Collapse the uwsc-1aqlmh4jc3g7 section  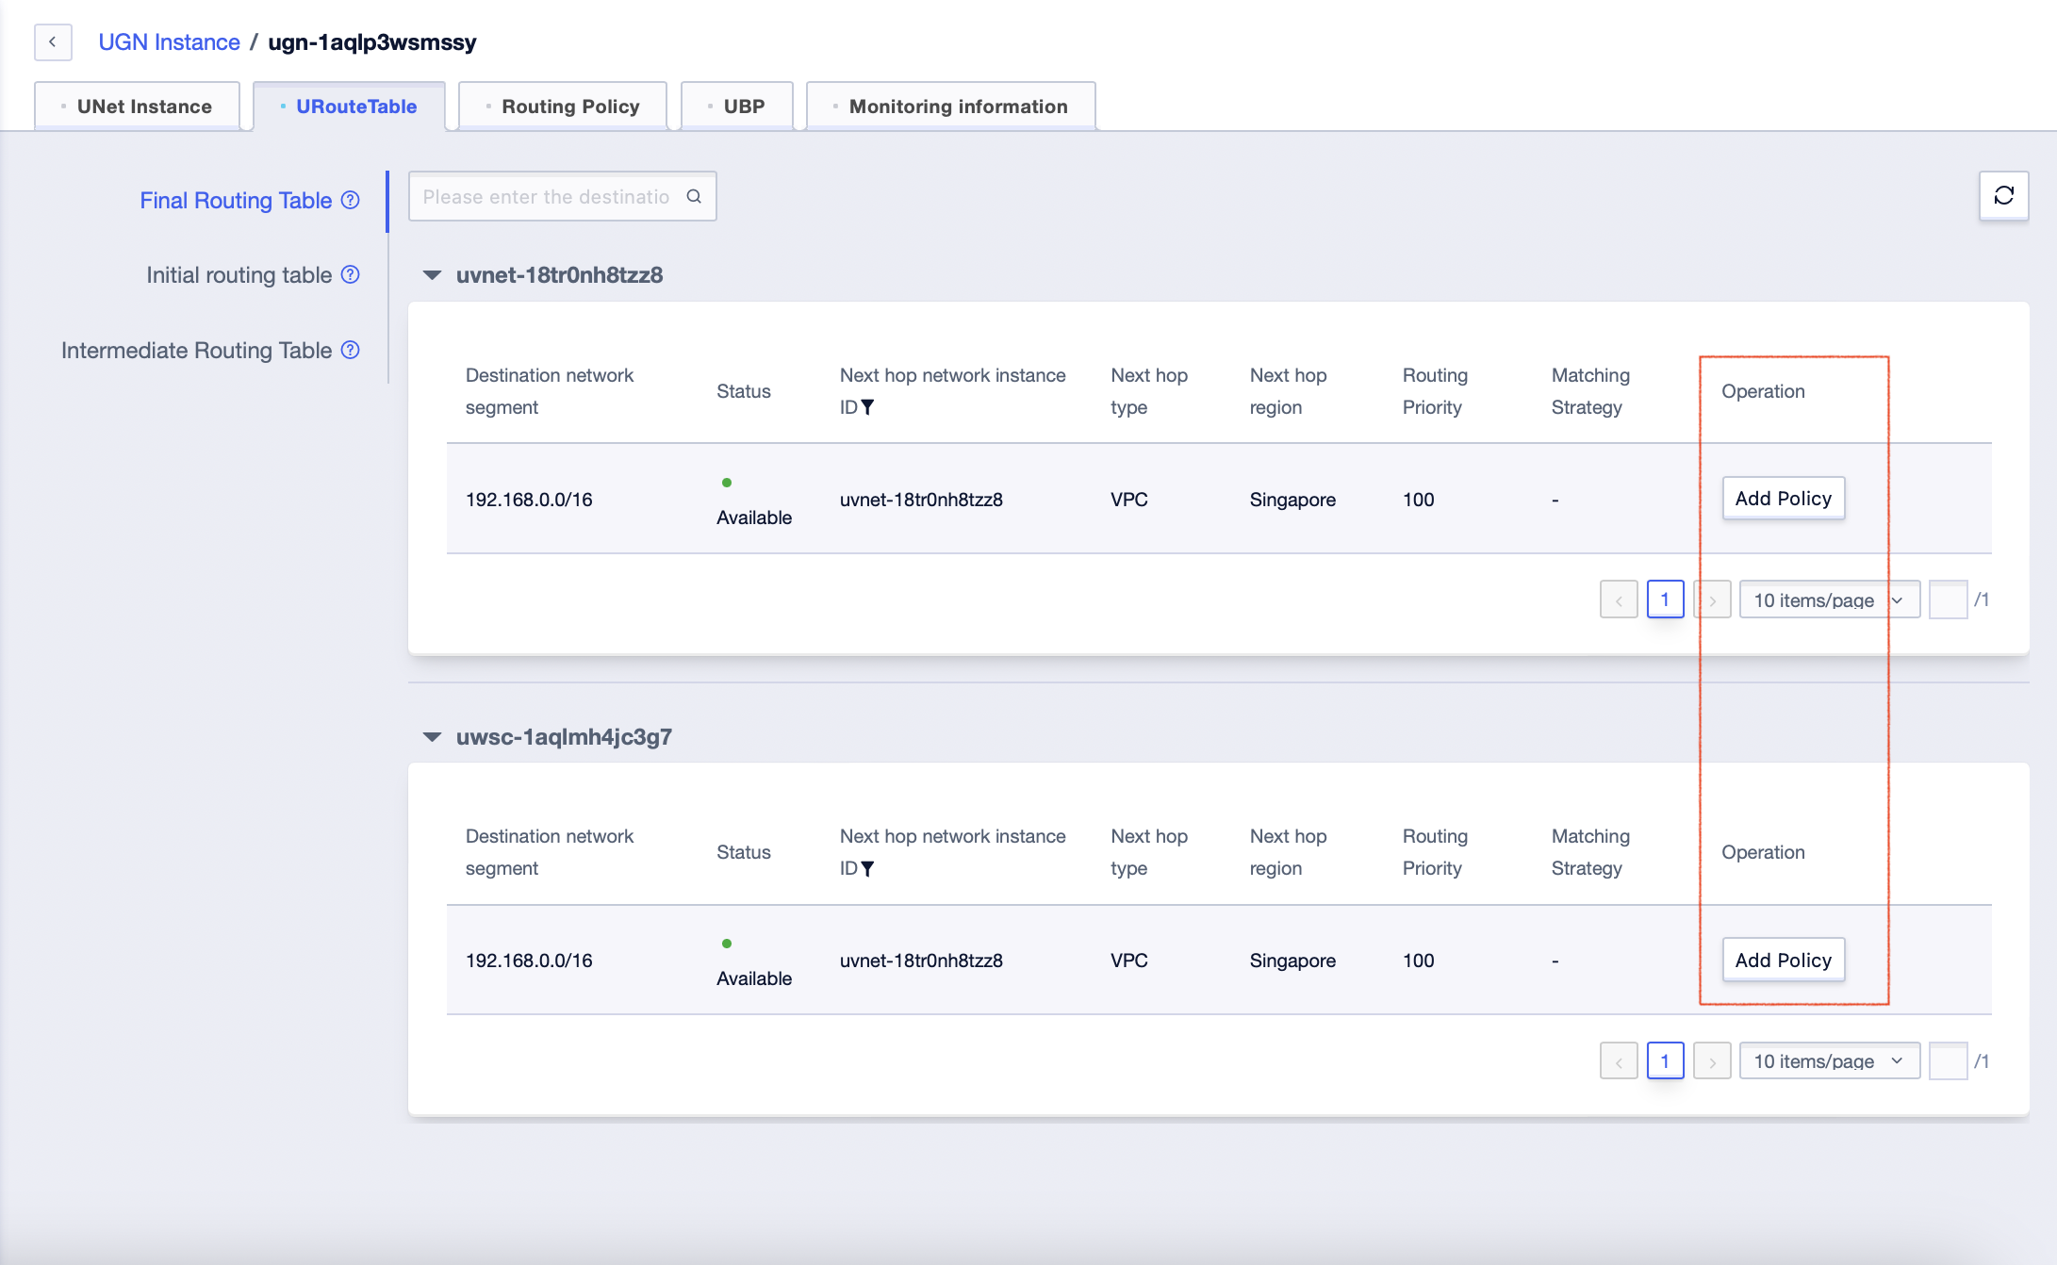432,737
